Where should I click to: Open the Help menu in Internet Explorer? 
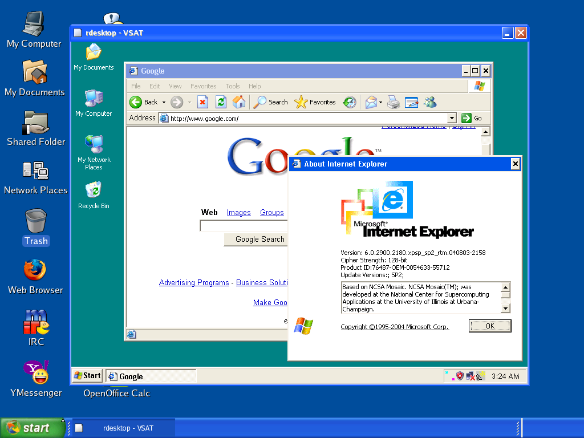[x=255, y=86]
